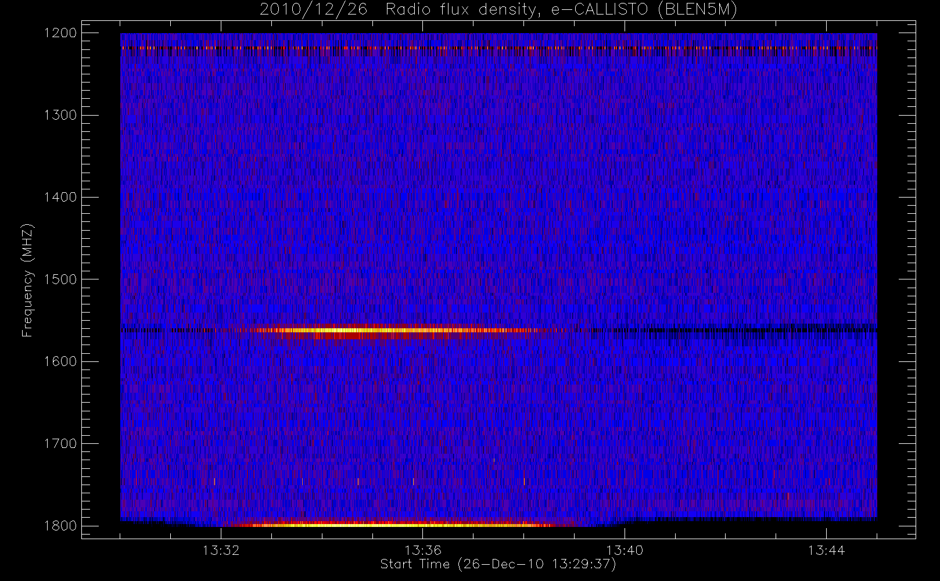940x581 pixels.
Task: Click the 1400 frequency tick label
Action: [61, 198]
